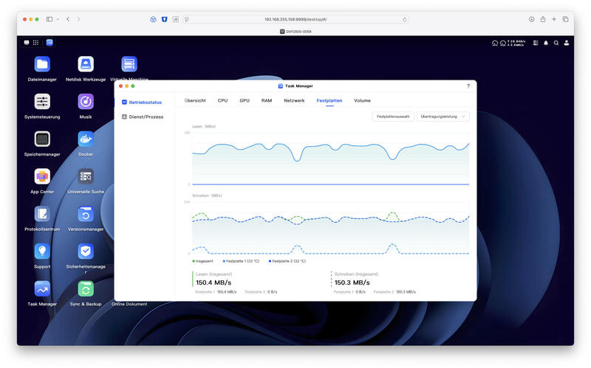Open the apps grid launcher icon
The image size is (591, 368).
pyautogui.click(x=35, y=43)
